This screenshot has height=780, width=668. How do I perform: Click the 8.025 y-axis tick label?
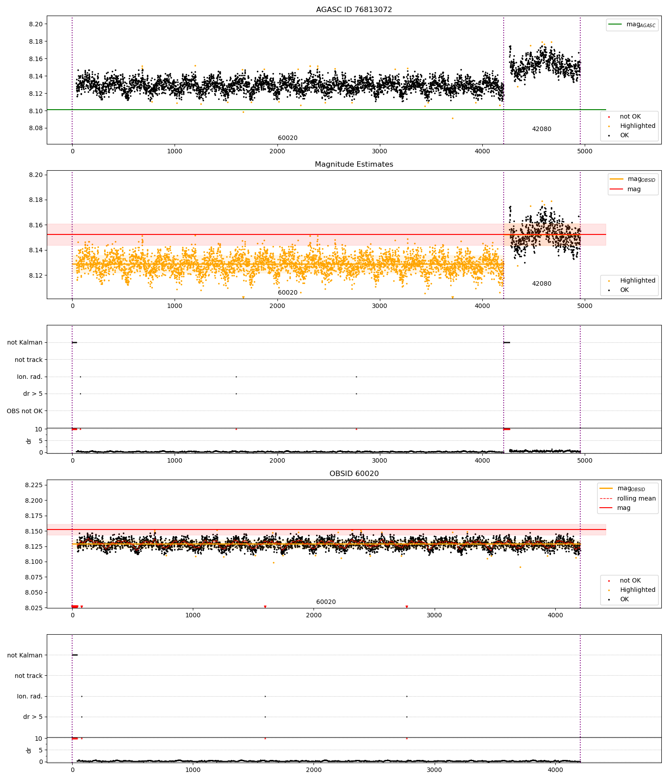pyautogui.click(x=33, y=608)
